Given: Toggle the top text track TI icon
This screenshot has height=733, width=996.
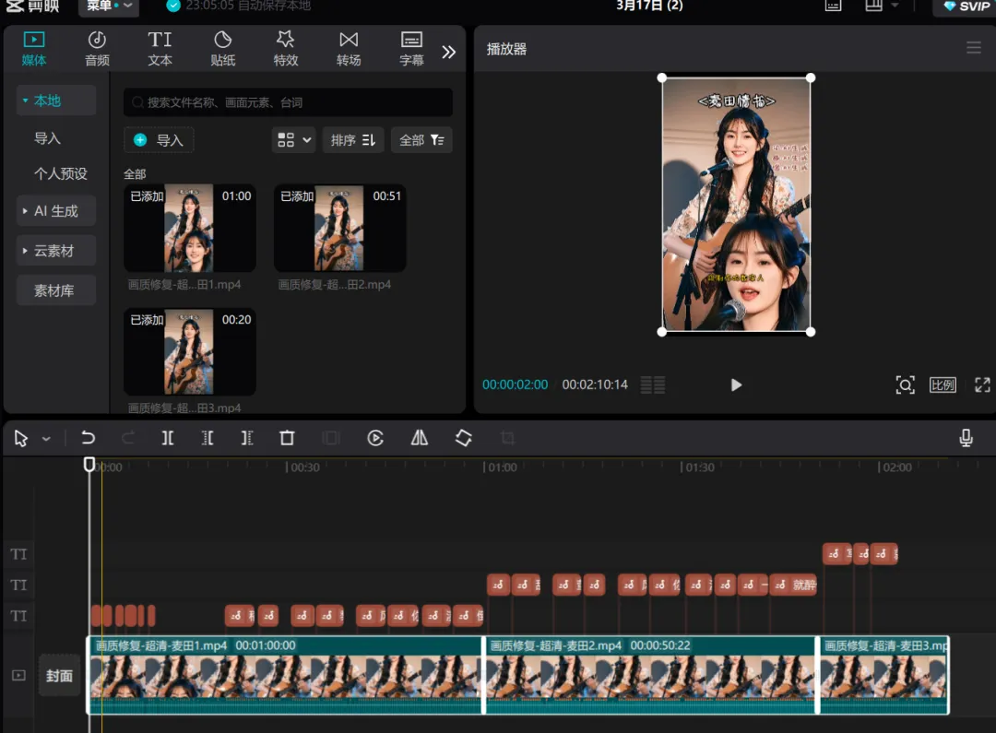Looking at the screenshot, I should tap(19, 554).
